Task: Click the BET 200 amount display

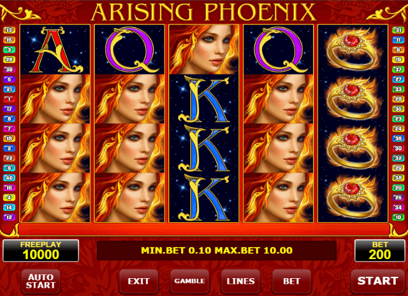Action: [x=380, y=251]
